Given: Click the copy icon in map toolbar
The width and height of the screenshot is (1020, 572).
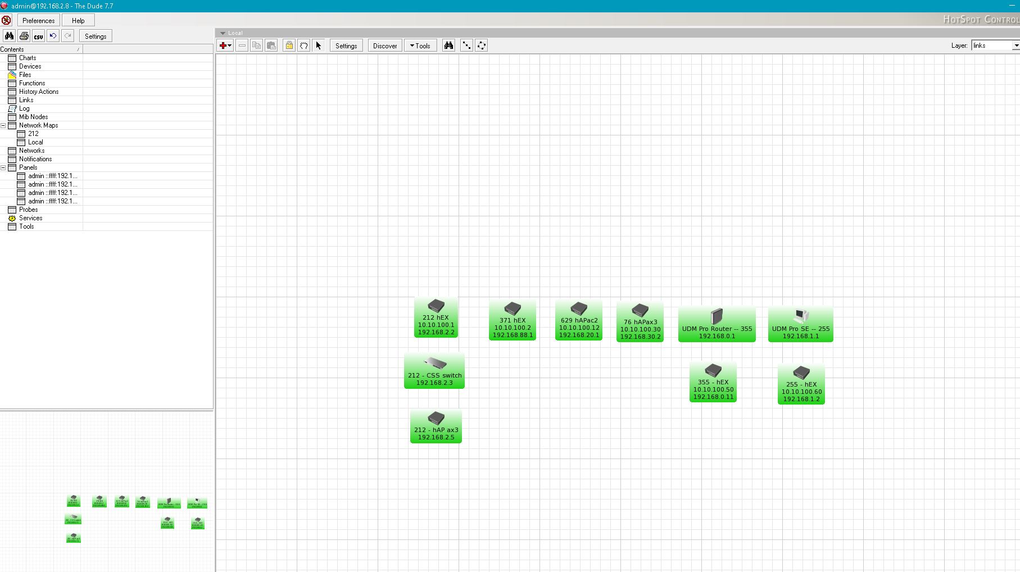Looking at the screenshot, I should 256,46.
